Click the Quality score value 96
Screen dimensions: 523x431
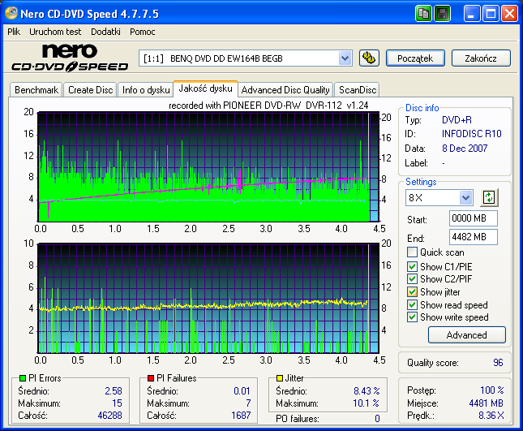(498, 363)
